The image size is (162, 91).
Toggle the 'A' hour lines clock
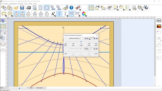pyautogui.click(x=16, y=14)
